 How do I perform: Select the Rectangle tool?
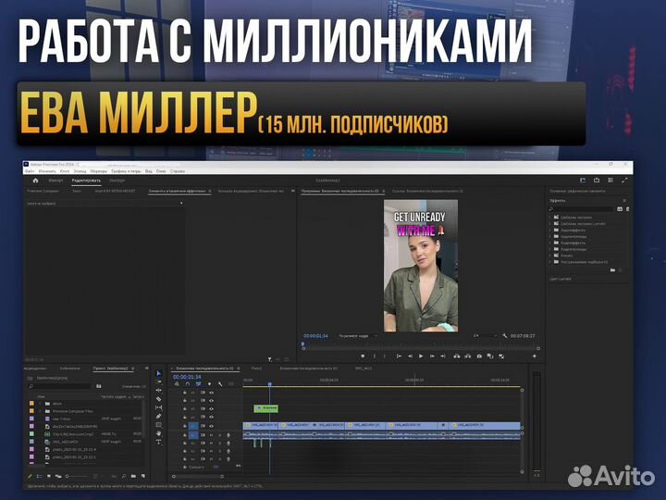pyautogui.click(x=159, y=425)
